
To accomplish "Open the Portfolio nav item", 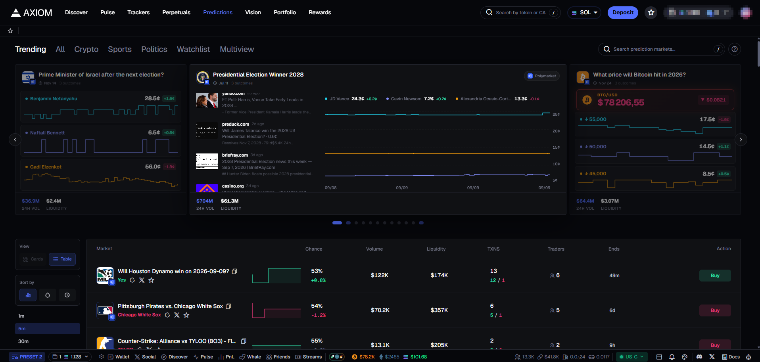I will tap(285, 13).
